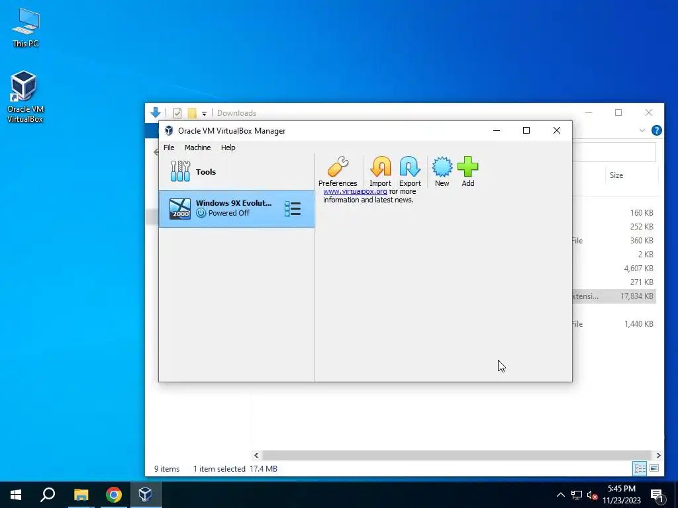Launch Google Chrome from the taskbar
This screenshot has height=508, width=678.
(x=114, y=495)
